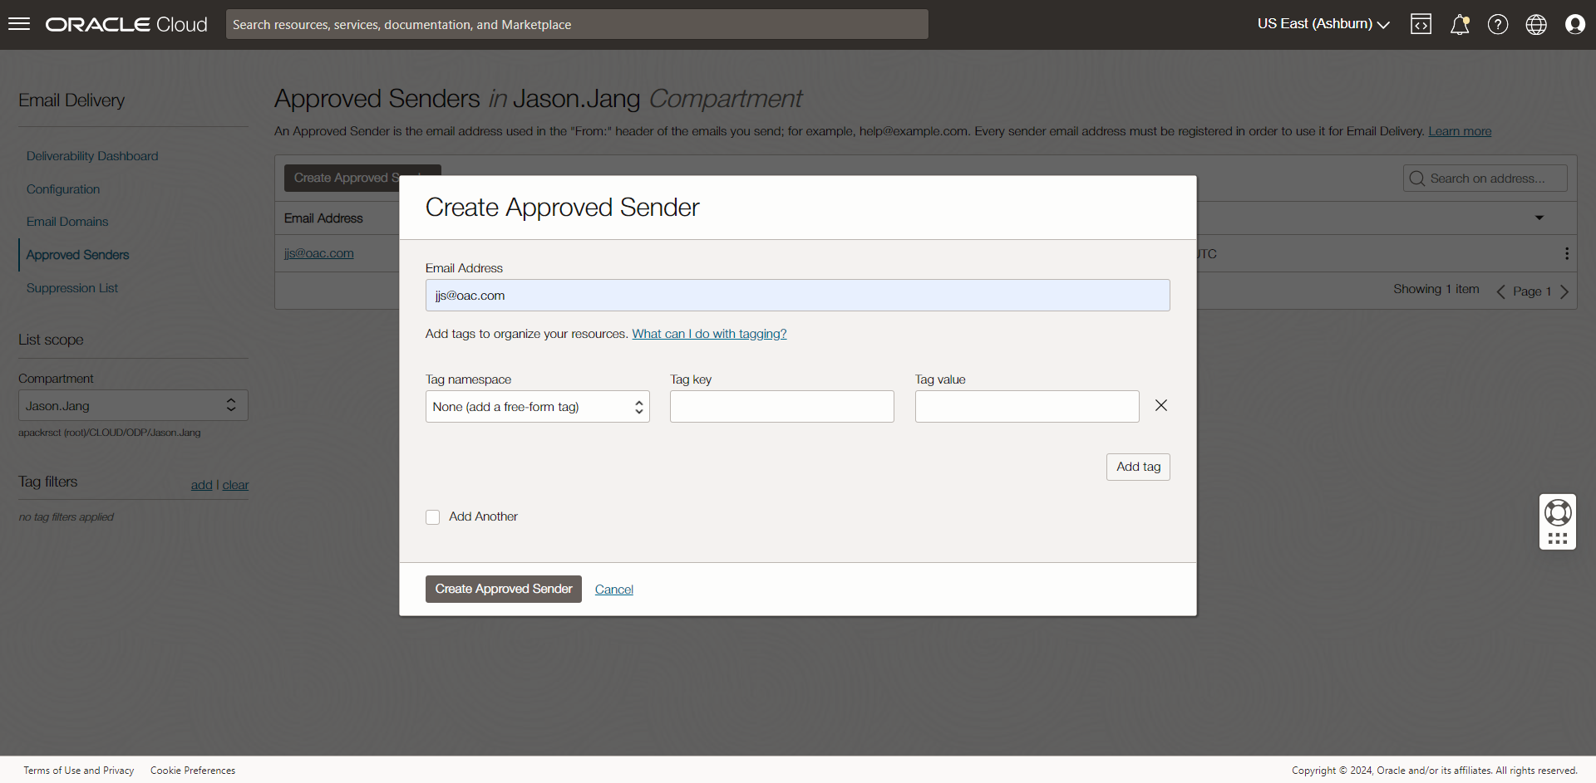Focus the Search on address field

[1485, 179]
